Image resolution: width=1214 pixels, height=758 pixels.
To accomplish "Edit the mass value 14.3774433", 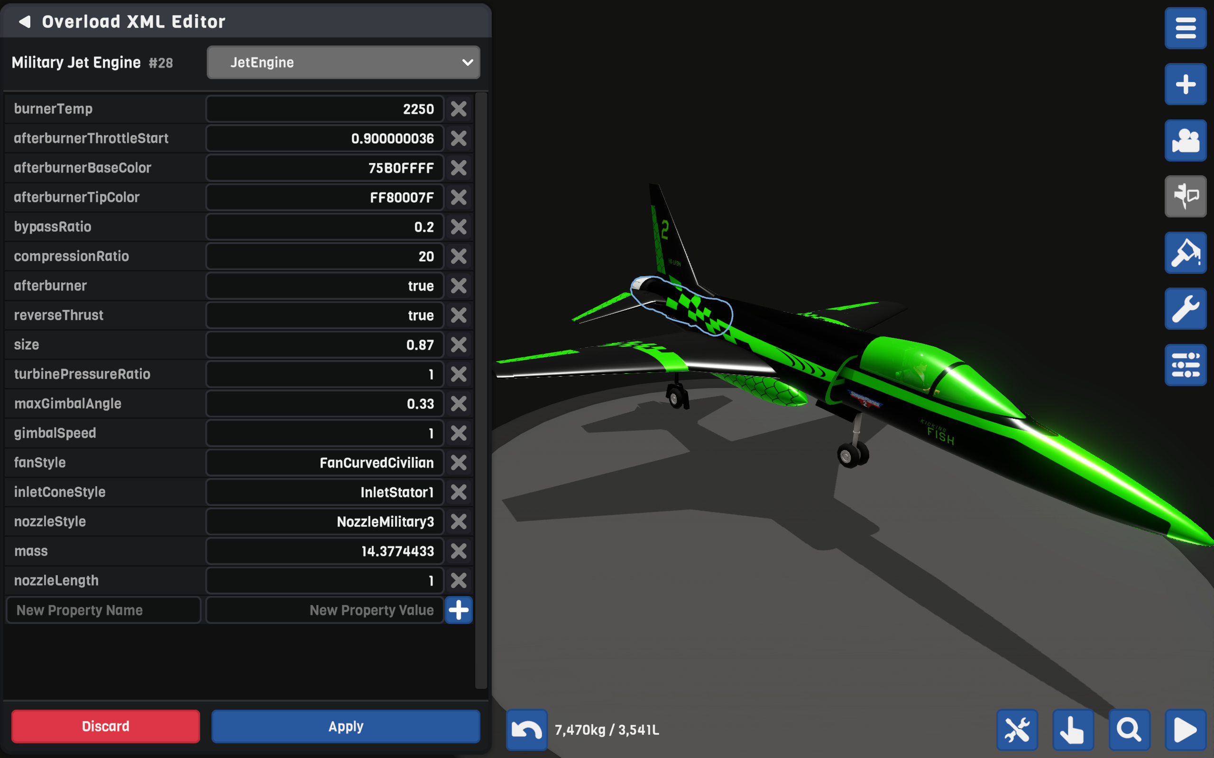I will coord(324,551).
